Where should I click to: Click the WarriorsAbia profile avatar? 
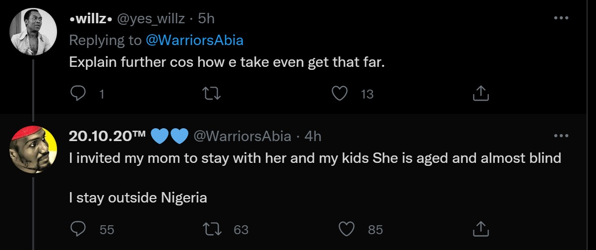coord(33,149)
